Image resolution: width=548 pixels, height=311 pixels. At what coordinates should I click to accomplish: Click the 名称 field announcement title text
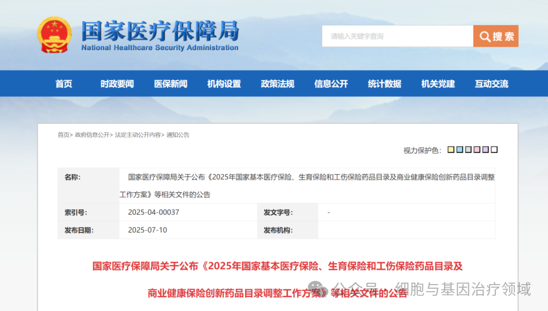coord(307,186)
